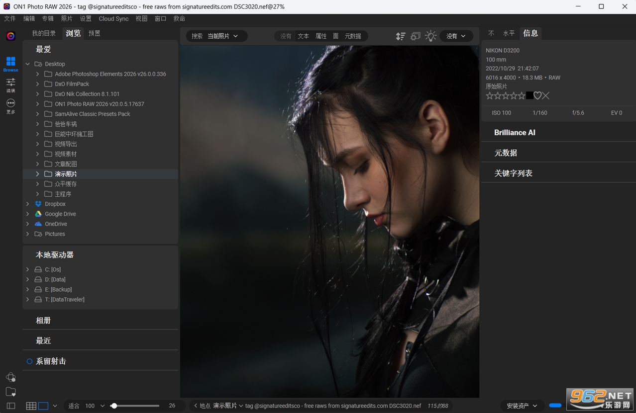636x413 pixels.
Task: Select the 系留射击 tethered shooting radio
Action: (29, 361)
